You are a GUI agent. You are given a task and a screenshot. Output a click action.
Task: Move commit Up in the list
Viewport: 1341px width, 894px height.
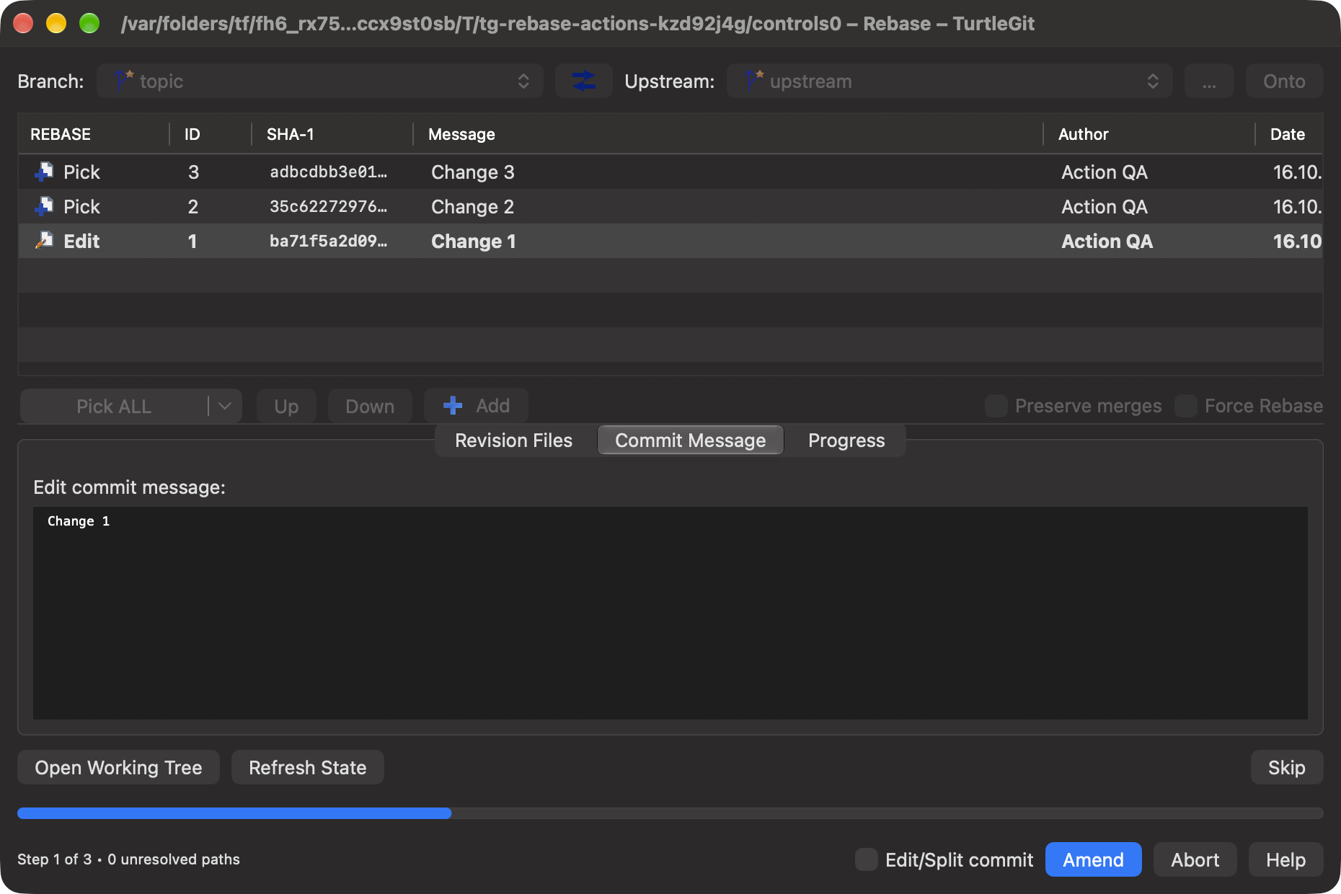click(286, 406)
